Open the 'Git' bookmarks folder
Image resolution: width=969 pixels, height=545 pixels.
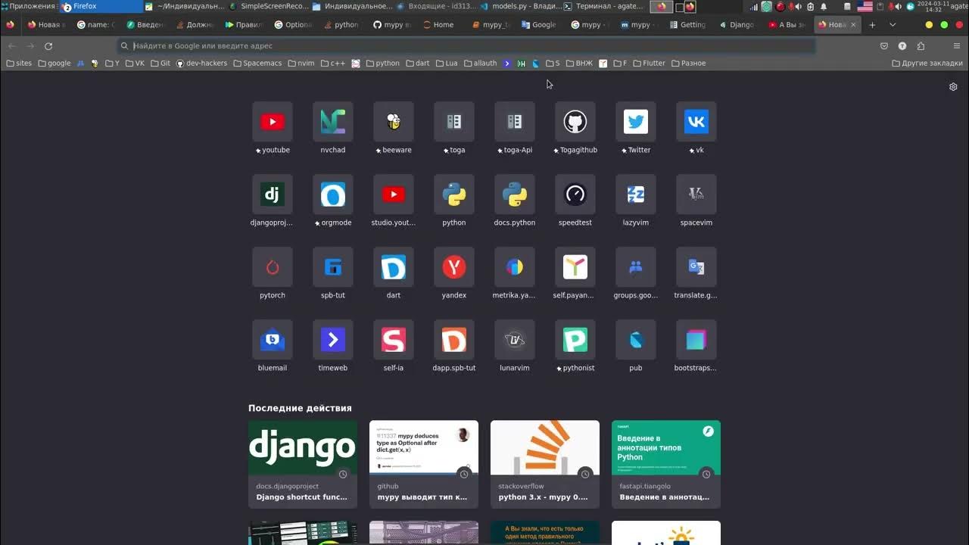(160, 64)
